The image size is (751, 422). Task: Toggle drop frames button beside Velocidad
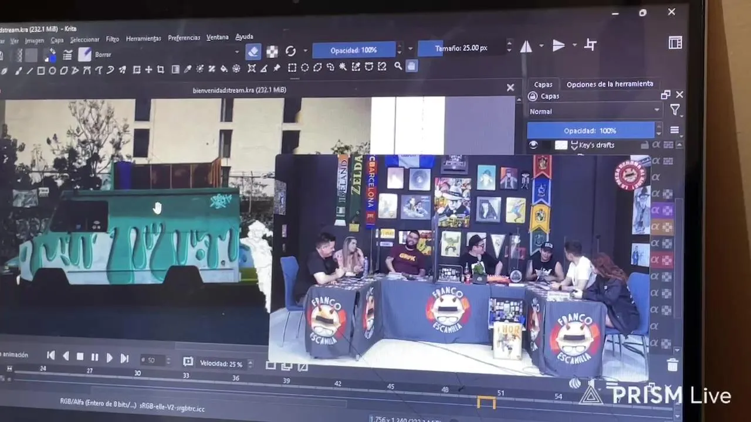coord(188,362)
